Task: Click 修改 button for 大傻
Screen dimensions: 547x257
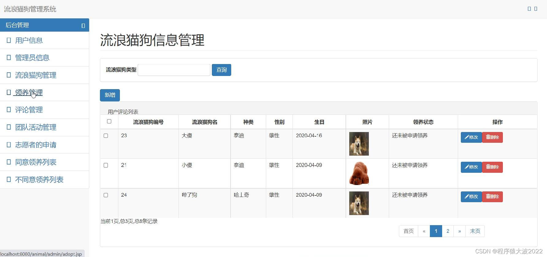Action: [x=471, y=137]
